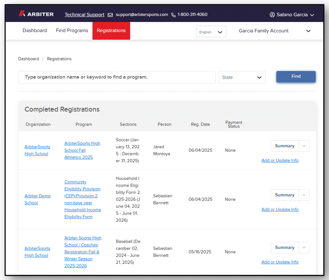Click Add or Update Info for Jared Montoya
This screenshot has width=329, height=280.
click(280, 160)
